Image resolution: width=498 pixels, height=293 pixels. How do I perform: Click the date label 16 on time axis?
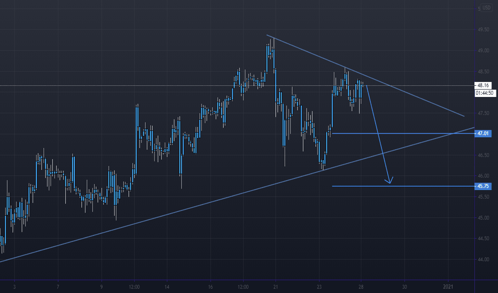tap(211, 287)
